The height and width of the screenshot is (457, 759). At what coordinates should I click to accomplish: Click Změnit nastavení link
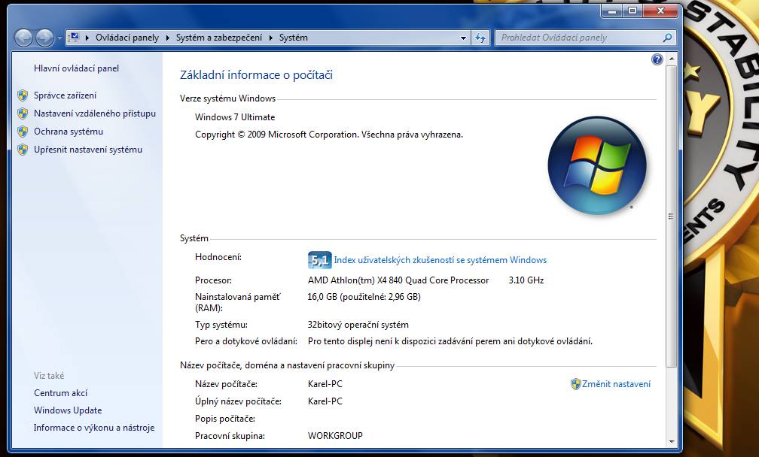click(x=616, y=384)
